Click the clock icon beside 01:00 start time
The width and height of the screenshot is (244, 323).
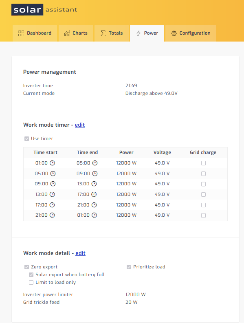click(x=53, y=163)
